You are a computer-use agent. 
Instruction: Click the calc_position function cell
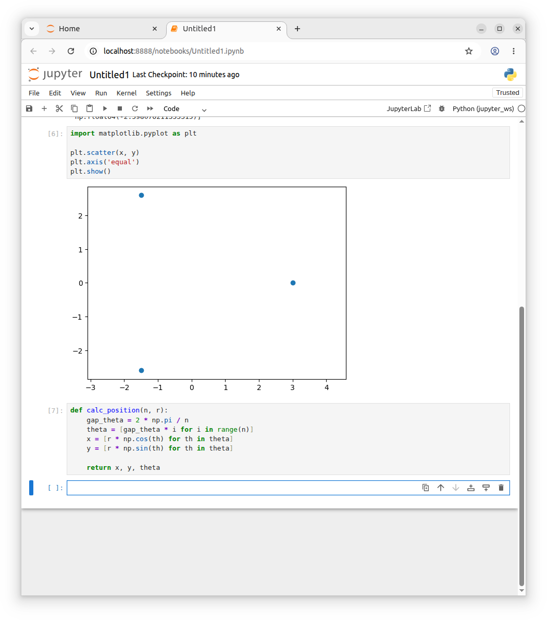tap(288, 439)
